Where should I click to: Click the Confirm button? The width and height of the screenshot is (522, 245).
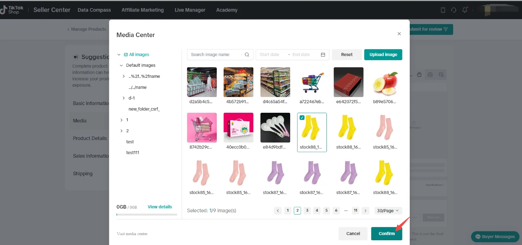click(x=386, y=234)
